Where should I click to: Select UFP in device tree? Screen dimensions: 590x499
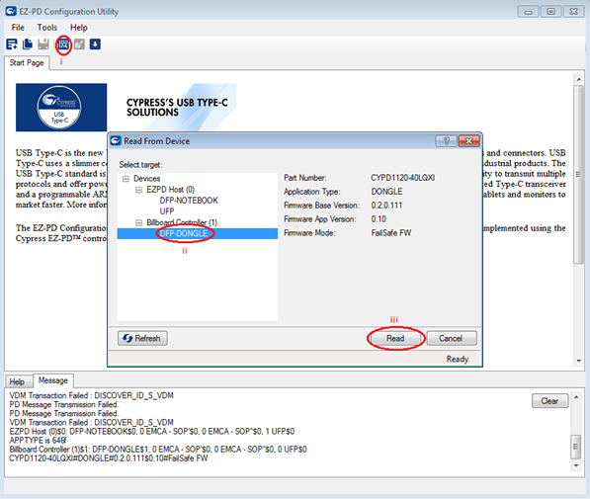pyautogui.click(x=167, y=211)
